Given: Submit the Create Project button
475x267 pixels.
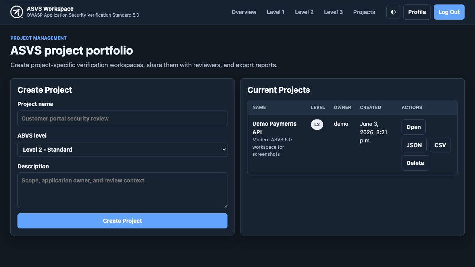Looking at the screenshot, I should (x=122, y=221).
